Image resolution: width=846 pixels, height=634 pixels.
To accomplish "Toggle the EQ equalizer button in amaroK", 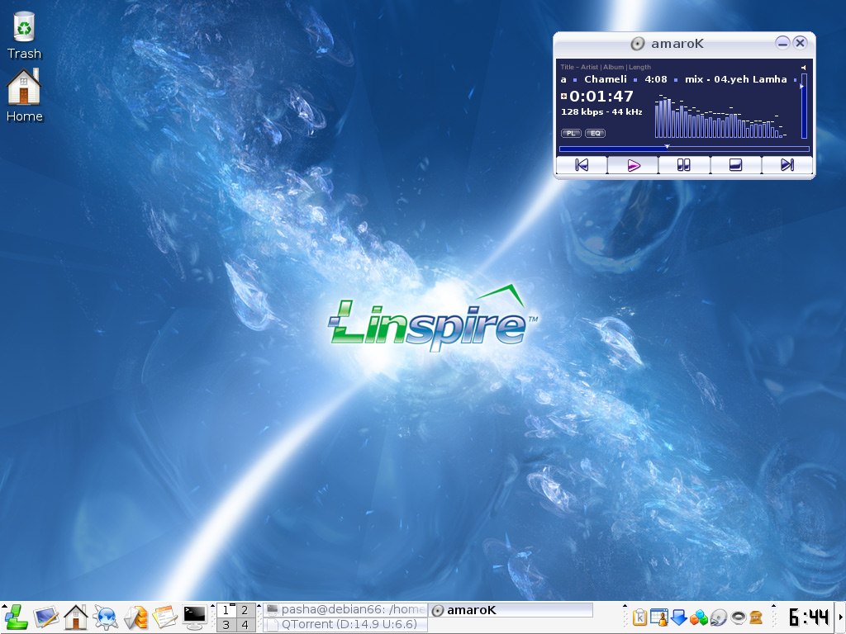I will point(595,133).
